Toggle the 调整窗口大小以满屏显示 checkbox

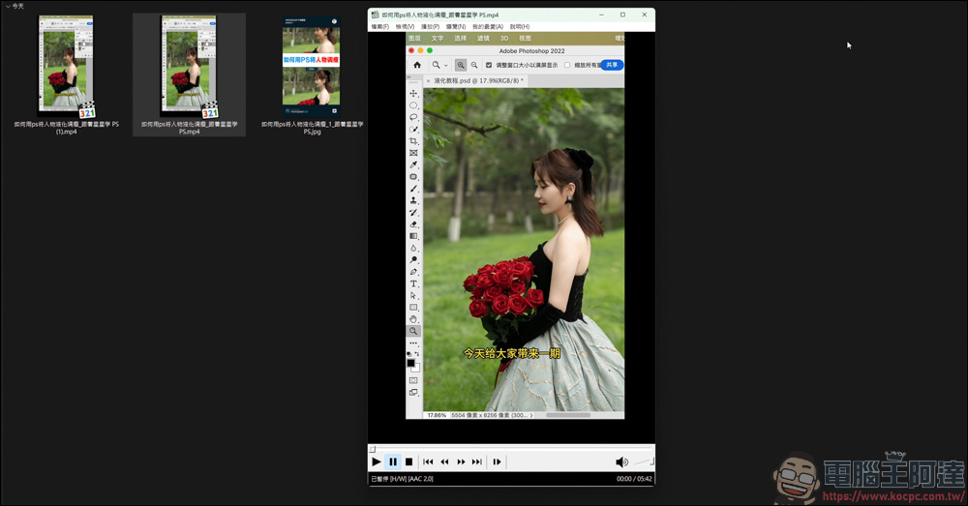point(489,65)
